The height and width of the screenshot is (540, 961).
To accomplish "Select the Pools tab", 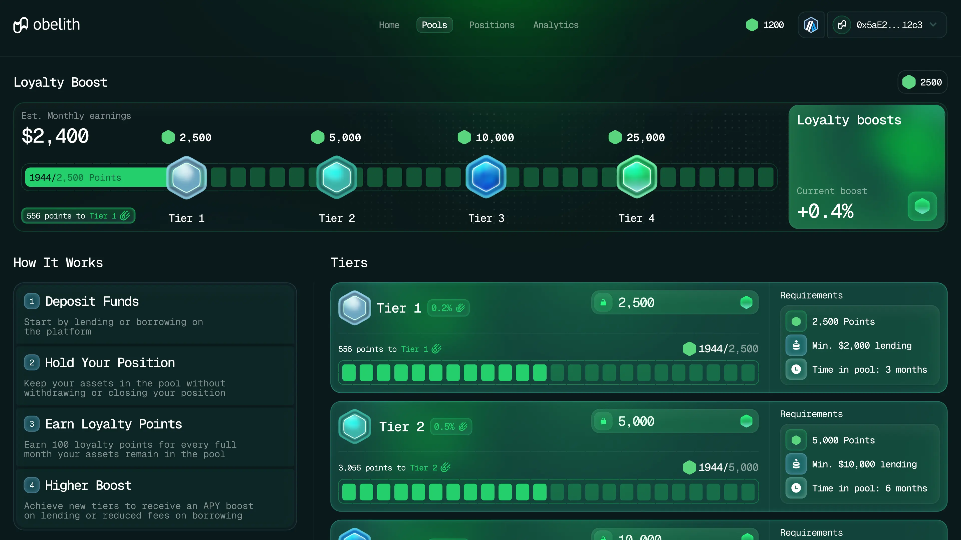I will tap(434, 25).
